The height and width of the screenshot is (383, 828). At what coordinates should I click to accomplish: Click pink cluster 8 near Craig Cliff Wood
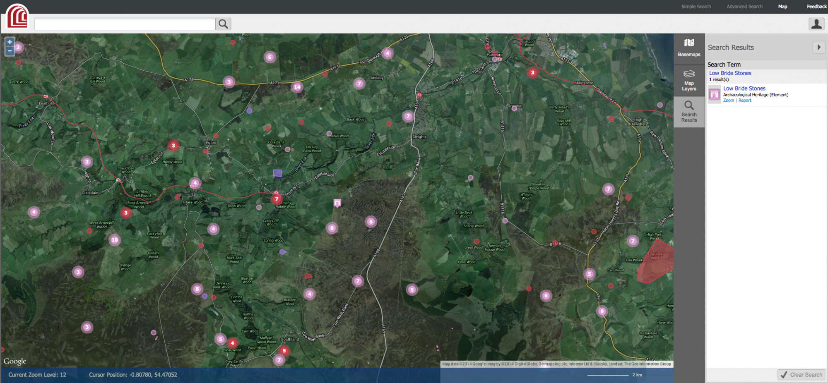(x=332, y=228)
